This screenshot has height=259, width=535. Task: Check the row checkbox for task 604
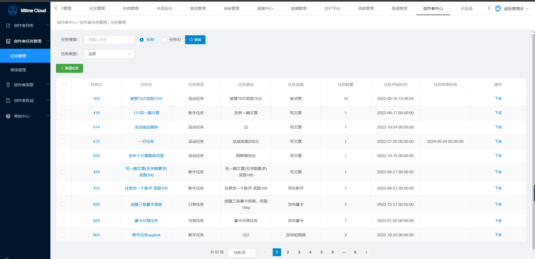[63, 235]
